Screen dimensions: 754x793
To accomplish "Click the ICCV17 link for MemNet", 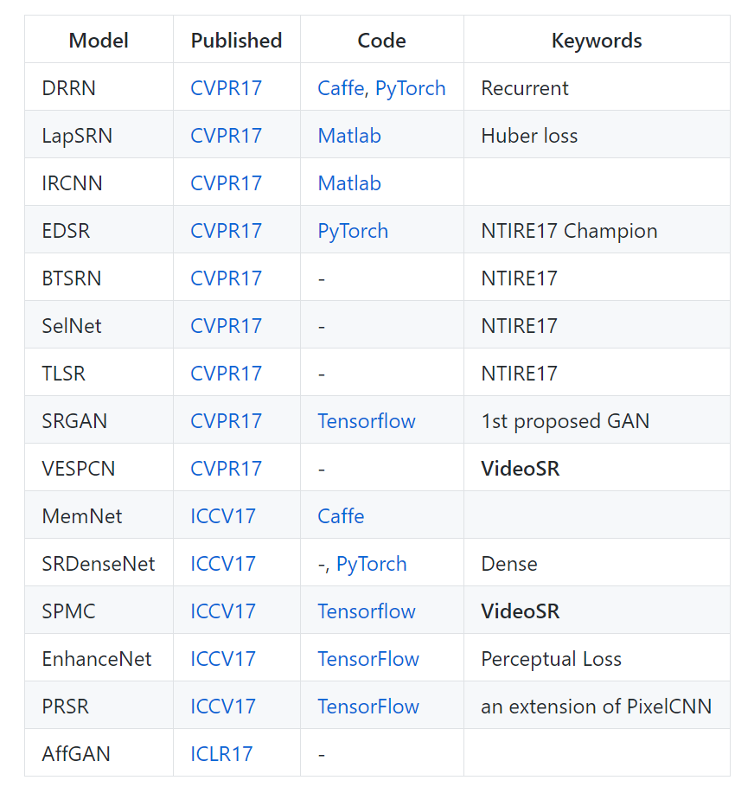I will (x=223, y=516).
